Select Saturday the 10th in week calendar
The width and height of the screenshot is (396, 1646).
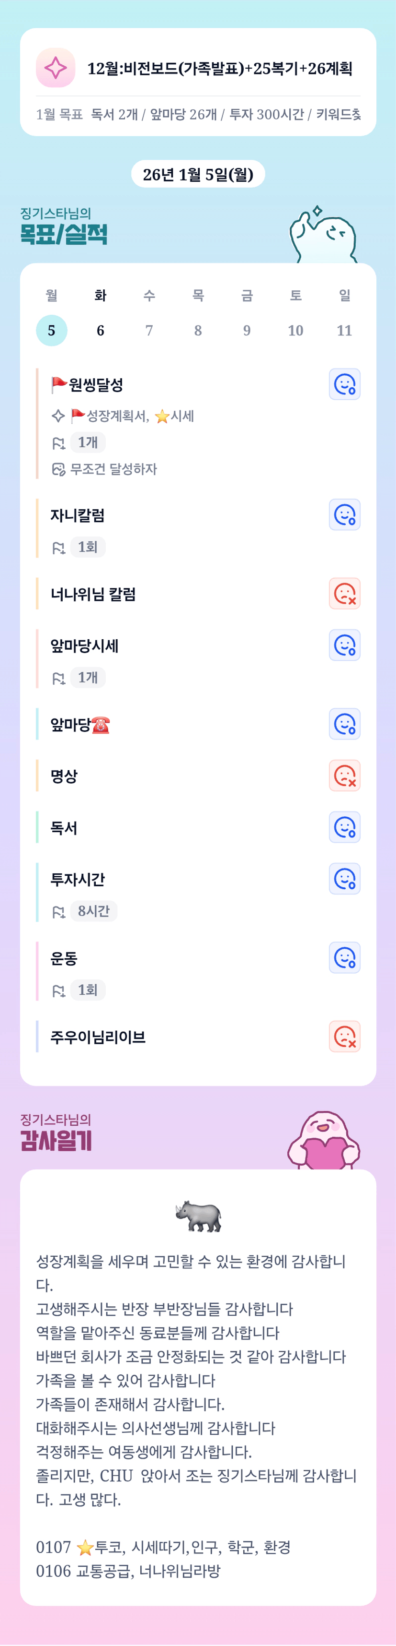coord(295,330)
